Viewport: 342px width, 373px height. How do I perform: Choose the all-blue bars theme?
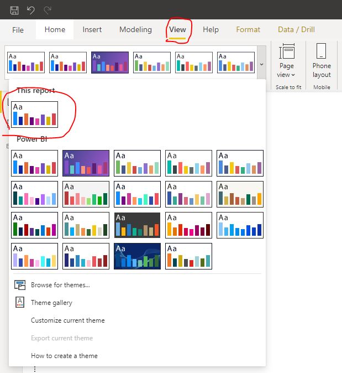(240, 225)
